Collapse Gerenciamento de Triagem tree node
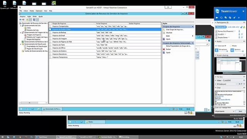 click(x=20, y=32)
